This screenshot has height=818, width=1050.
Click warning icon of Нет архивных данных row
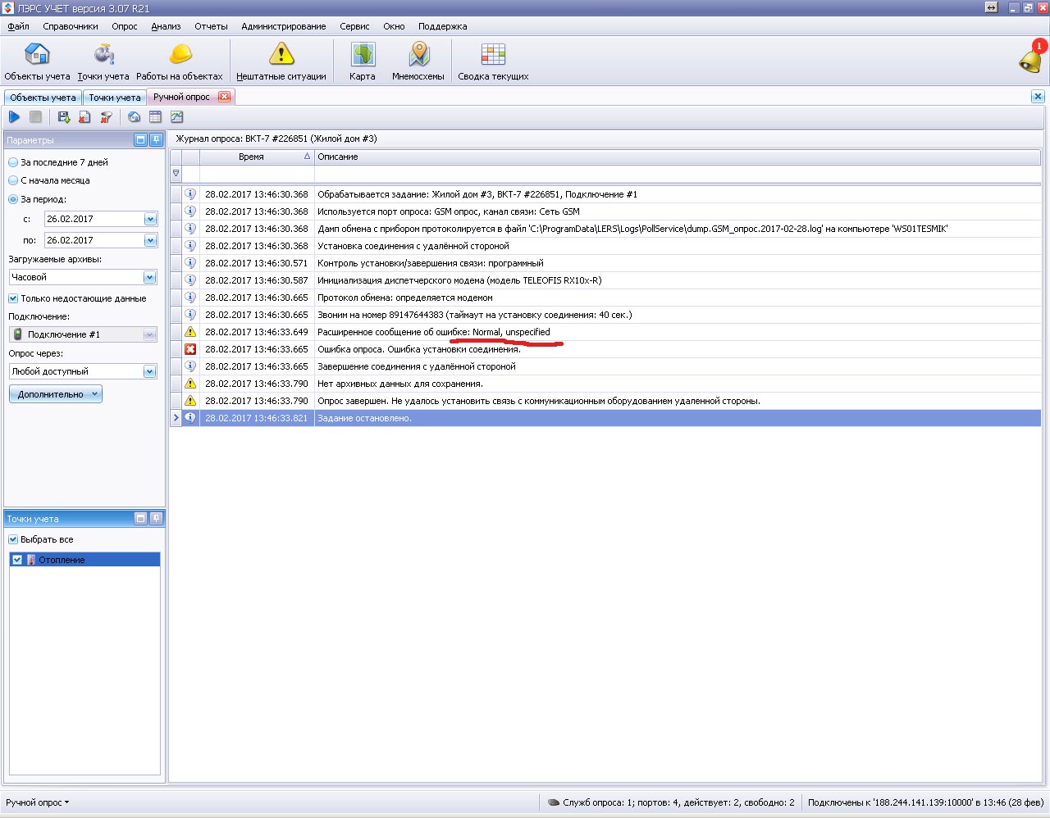pyautogui.click(x=190, y=384)
